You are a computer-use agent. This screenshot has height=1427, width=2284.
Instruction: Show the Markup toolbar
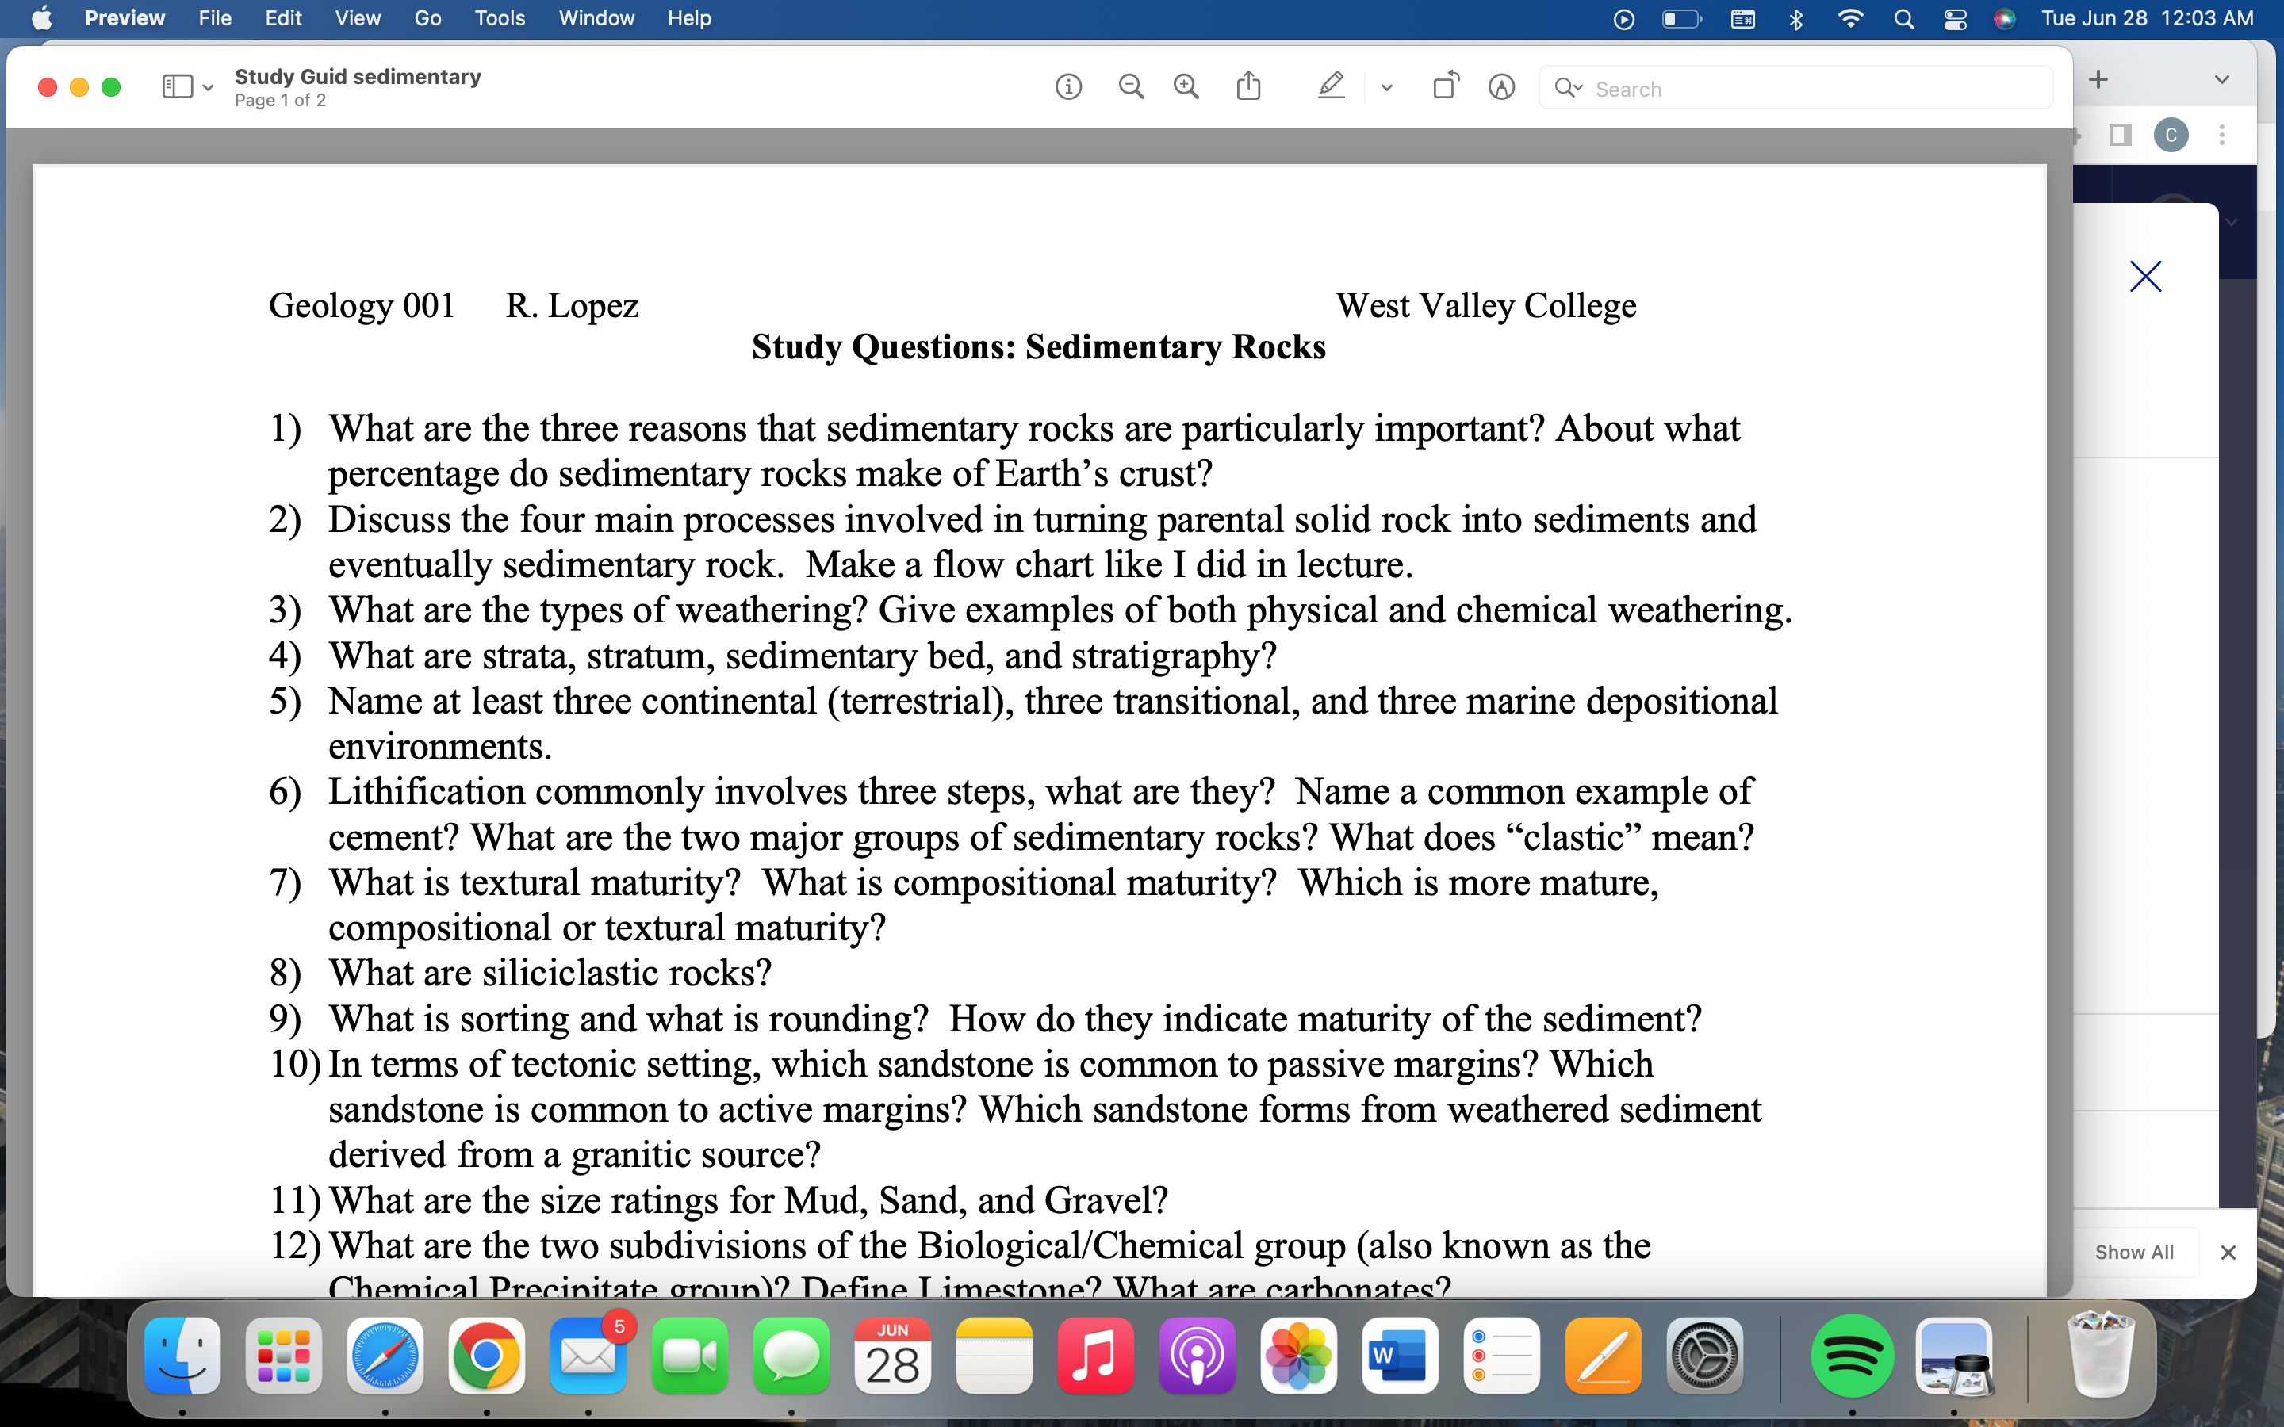[x=1500, y=88]
